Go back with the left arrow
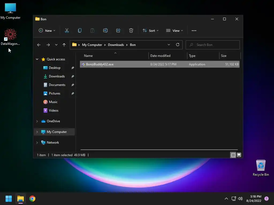Image resolution: width=274 pixels, height=205 pixels. pos(39,45)
